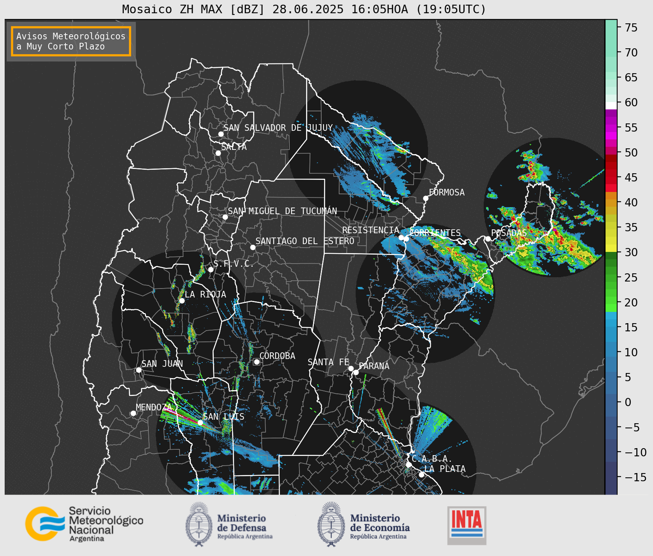The image size is (653, 556).
Task: Click the Ministerio de Defensa emblem
Action: click(x=199, y=524)
